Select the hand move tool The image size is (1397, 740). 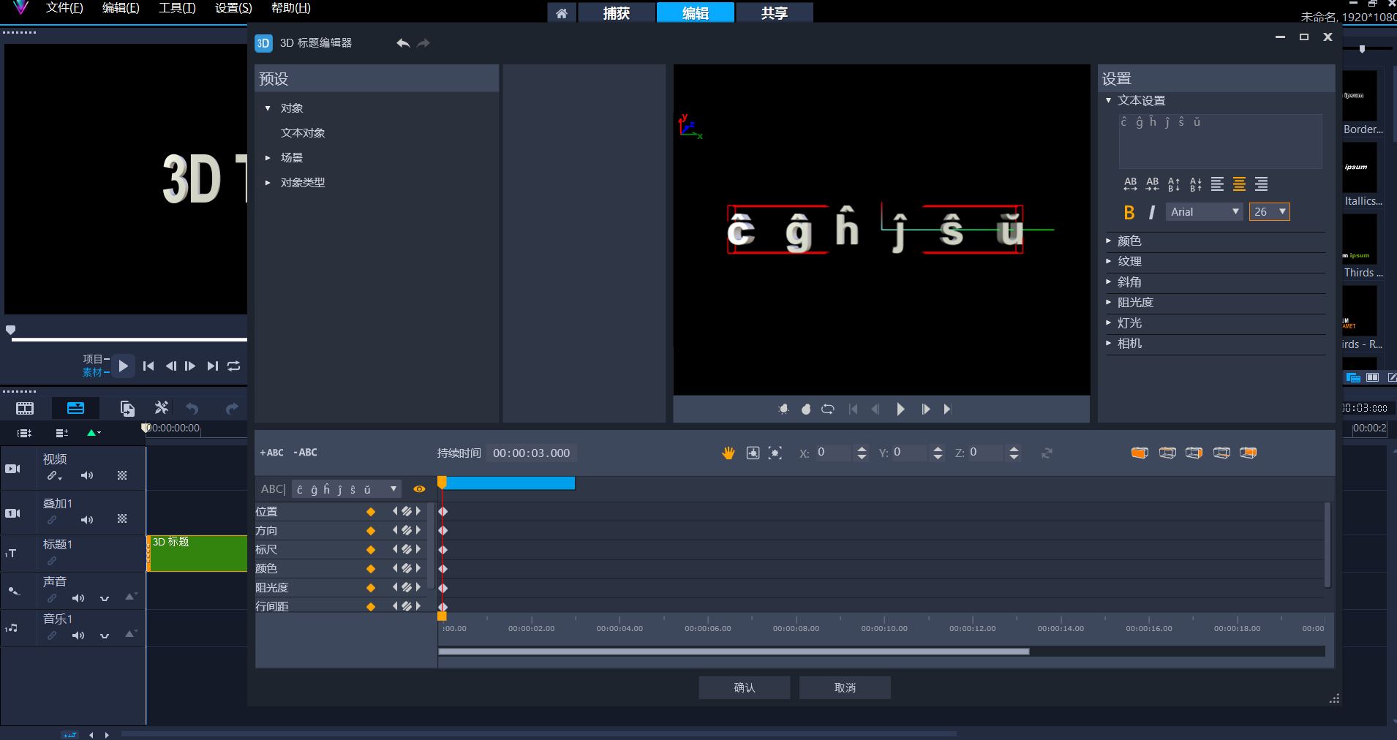pos(728,453)
